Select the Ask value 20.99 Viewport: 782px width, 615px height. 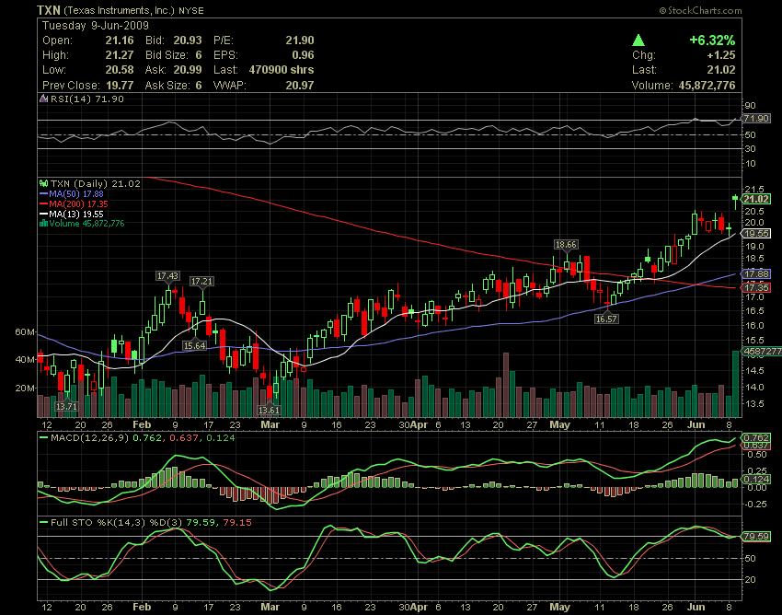coord(188,70)
